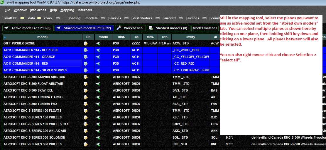The width and height of the screenshot is (326, 150).
Task: Click DB icon for AC11 COMMANDER 114 - DEEP BLUE
Action: pyautogui.click(x=85, y=50)
